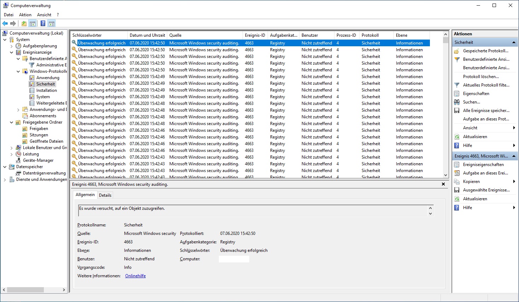Click the Leistung performance icon
The width and height of the screenshot is (519, 302).
(18, 154)
